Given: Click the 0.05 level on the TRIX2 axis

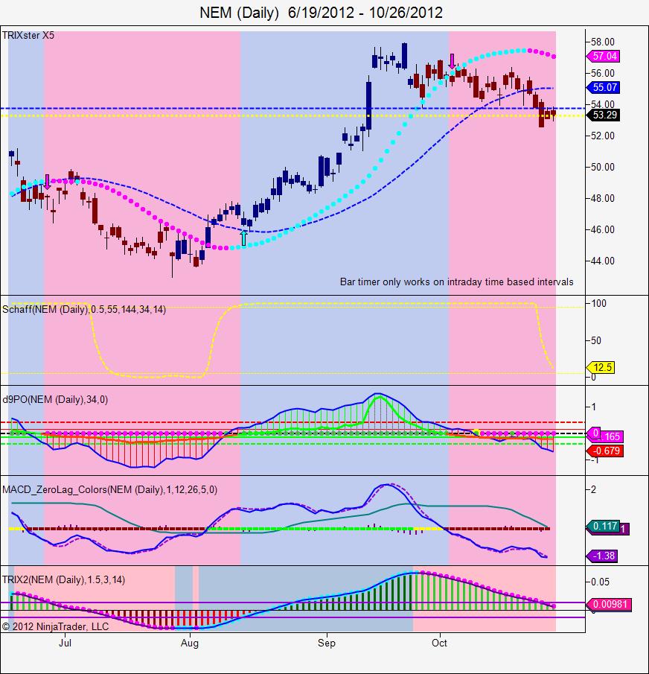Looking at the screenshot, I should [x=600, y=582].
